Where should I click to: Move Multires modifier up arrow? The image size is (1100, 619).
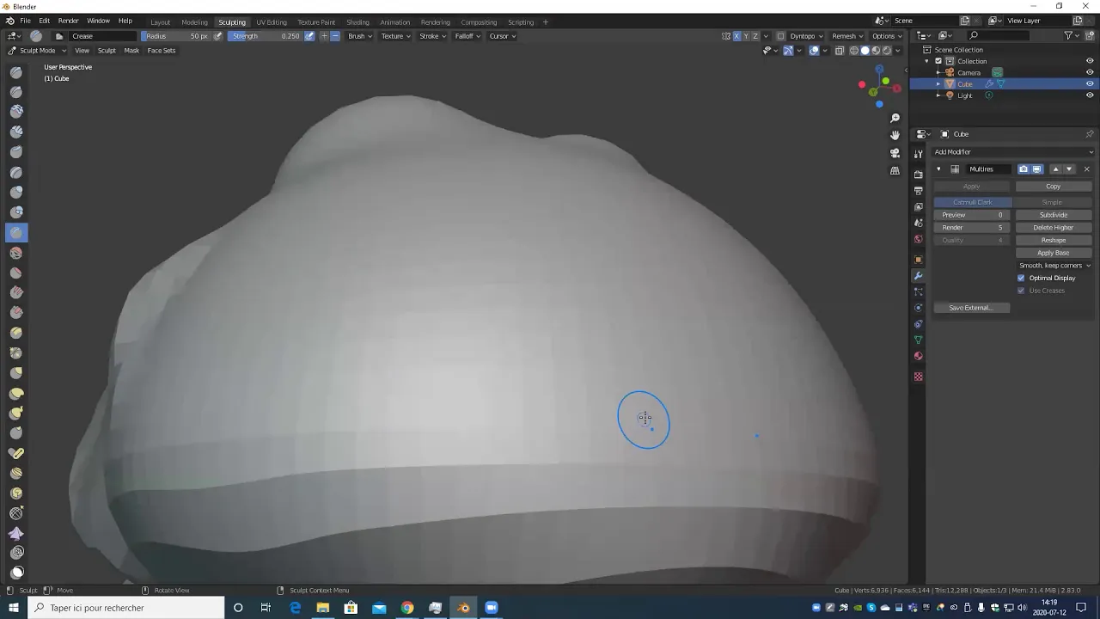[x=1056, y=169]
